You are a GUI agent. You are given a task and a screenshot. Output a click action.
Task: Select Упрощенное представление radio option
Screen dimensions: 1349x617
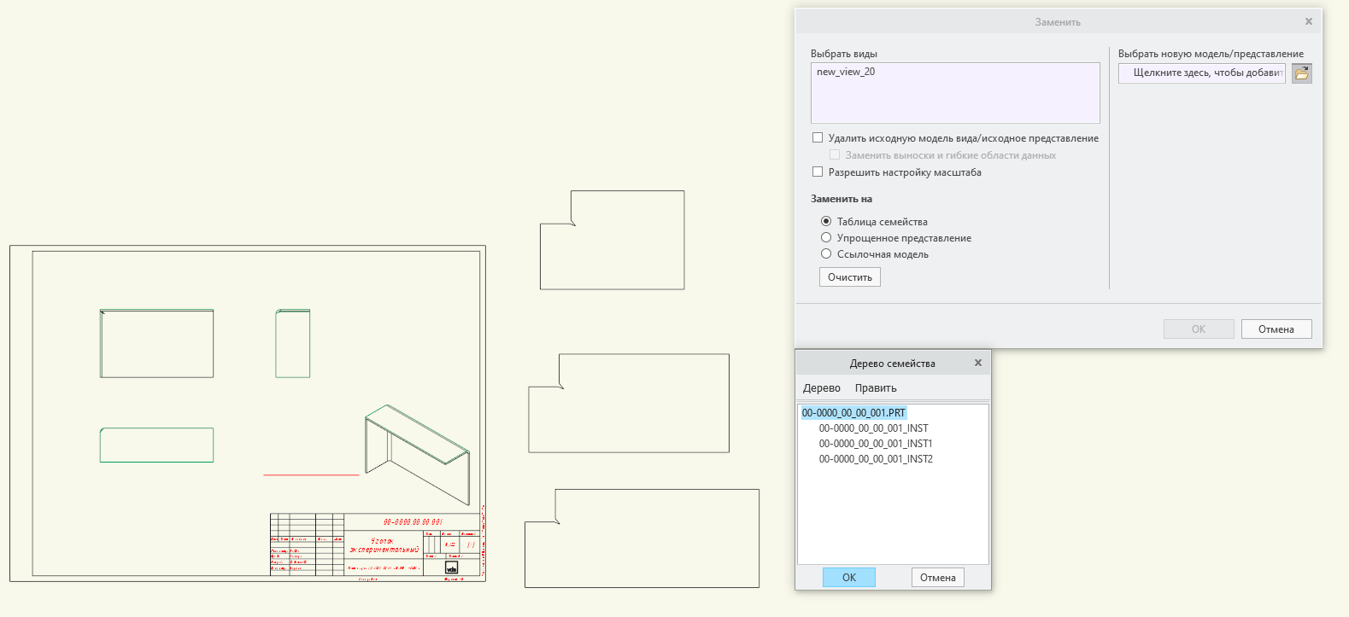826,237
